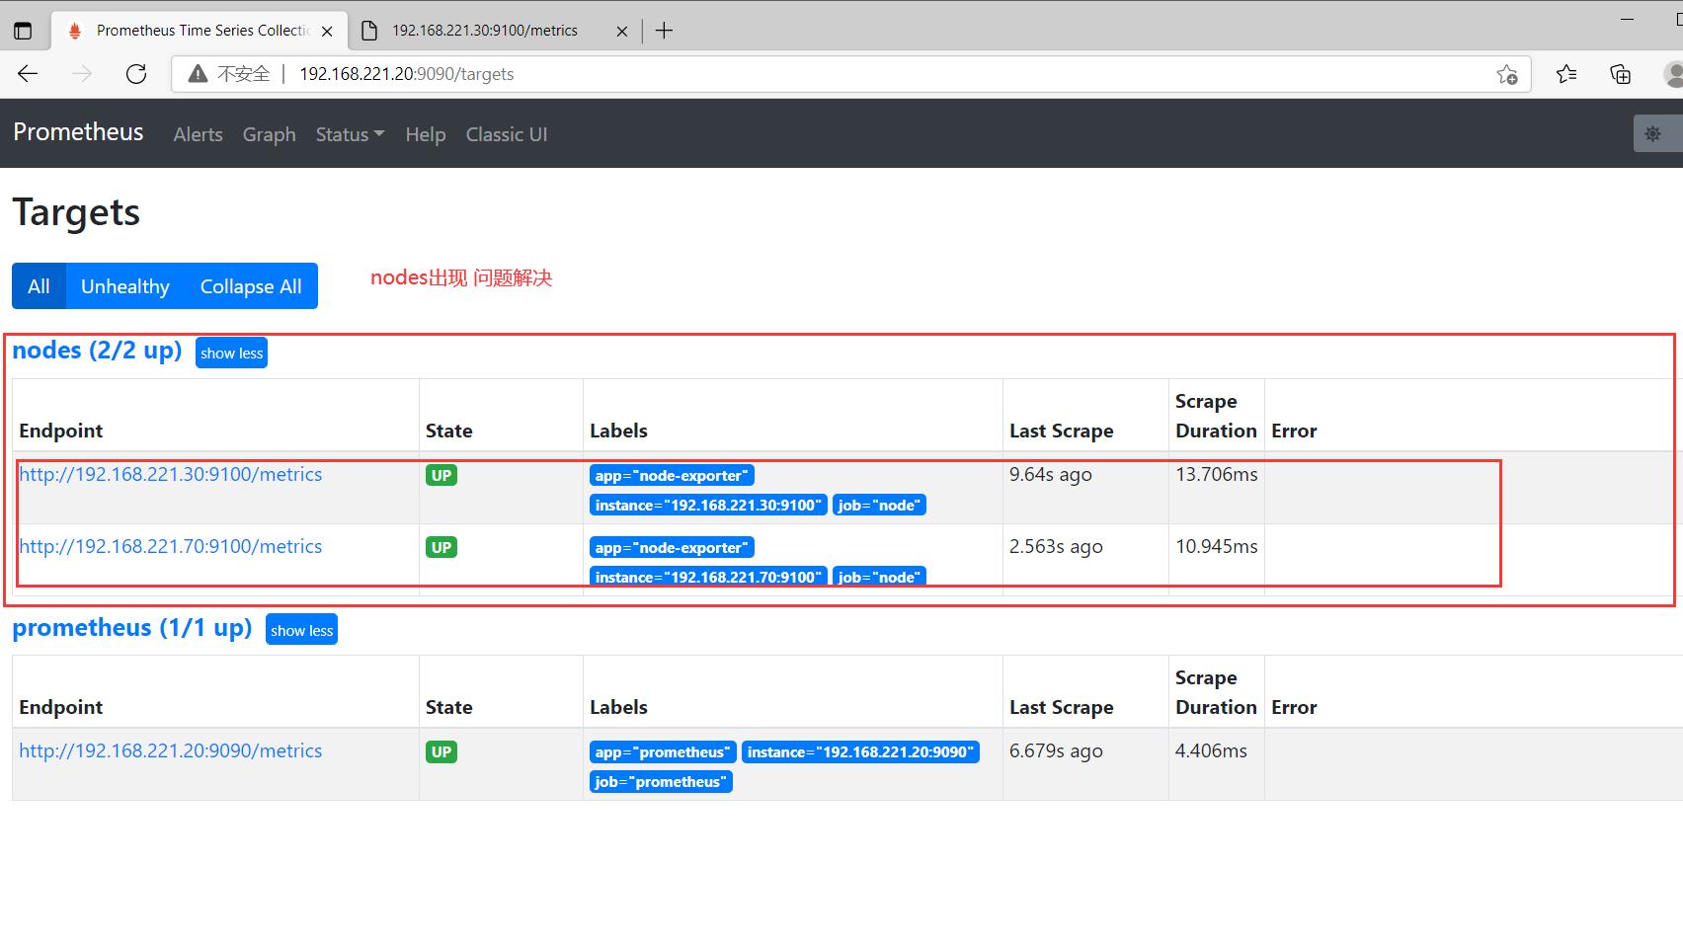Open a new tab with plus icon
This screenshot has height=944, width=1683.
coord(664,31)
